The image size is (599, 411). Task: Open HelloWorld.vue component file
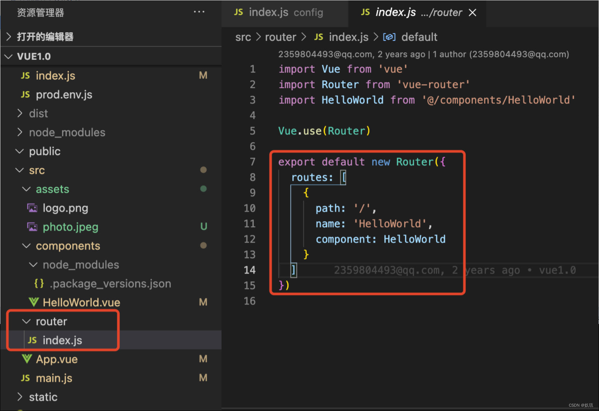pyautogui.click(x=111, y=303)
